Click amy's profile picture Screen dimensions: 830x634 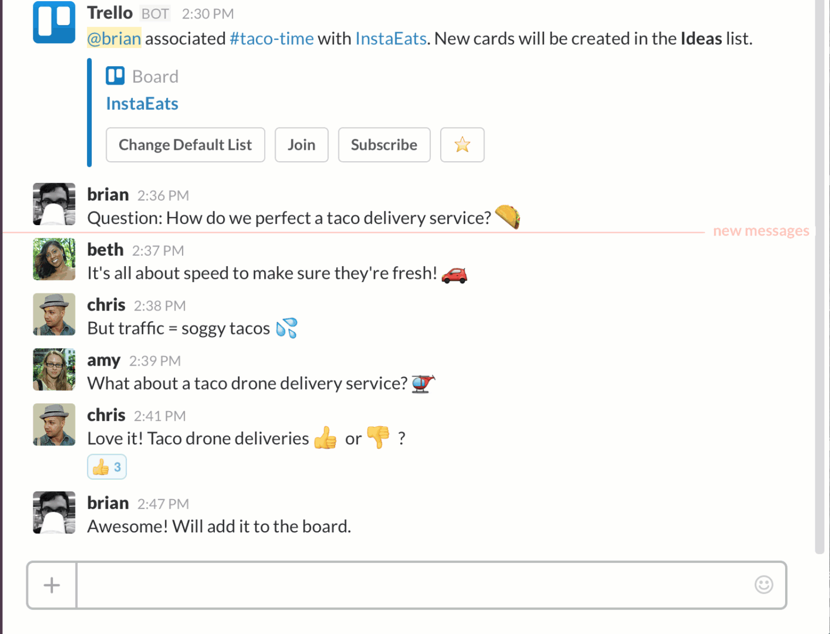tap(54, 369)
